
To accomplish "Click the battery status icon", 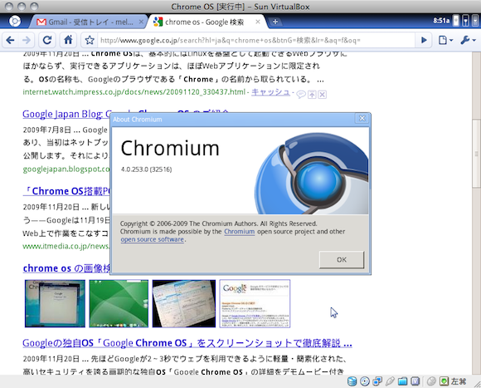I will tap(456, 21).
